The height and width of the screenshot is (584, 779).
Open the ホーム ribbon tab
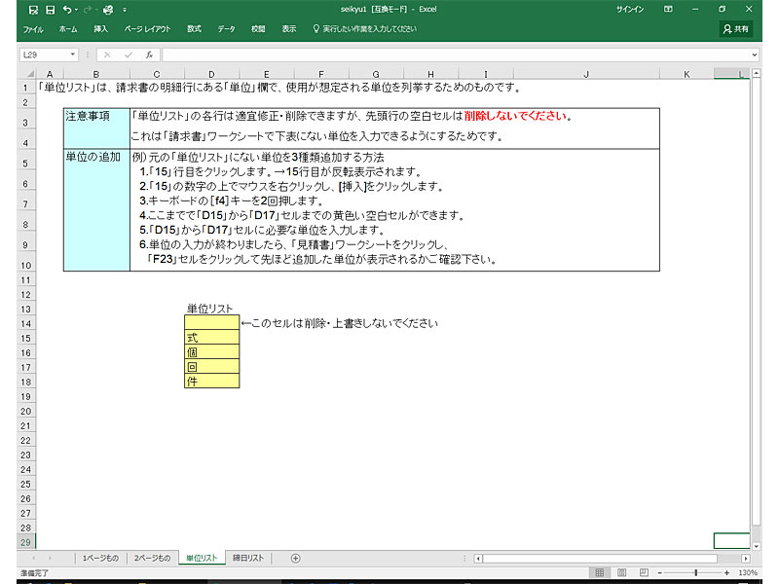pos(68,29)
